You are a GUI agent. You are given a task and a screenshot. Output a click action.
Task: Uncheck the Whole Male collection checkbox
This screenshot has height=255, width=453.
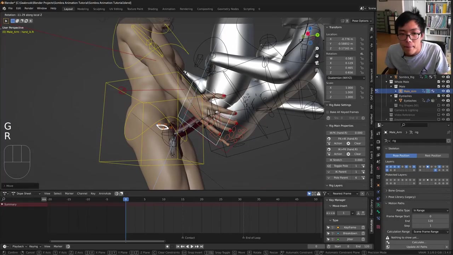tap(438, 82)
